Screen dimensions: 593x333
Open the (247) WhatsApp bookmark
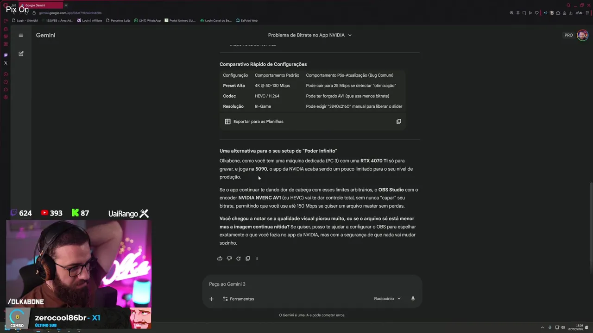pos(147,20)
